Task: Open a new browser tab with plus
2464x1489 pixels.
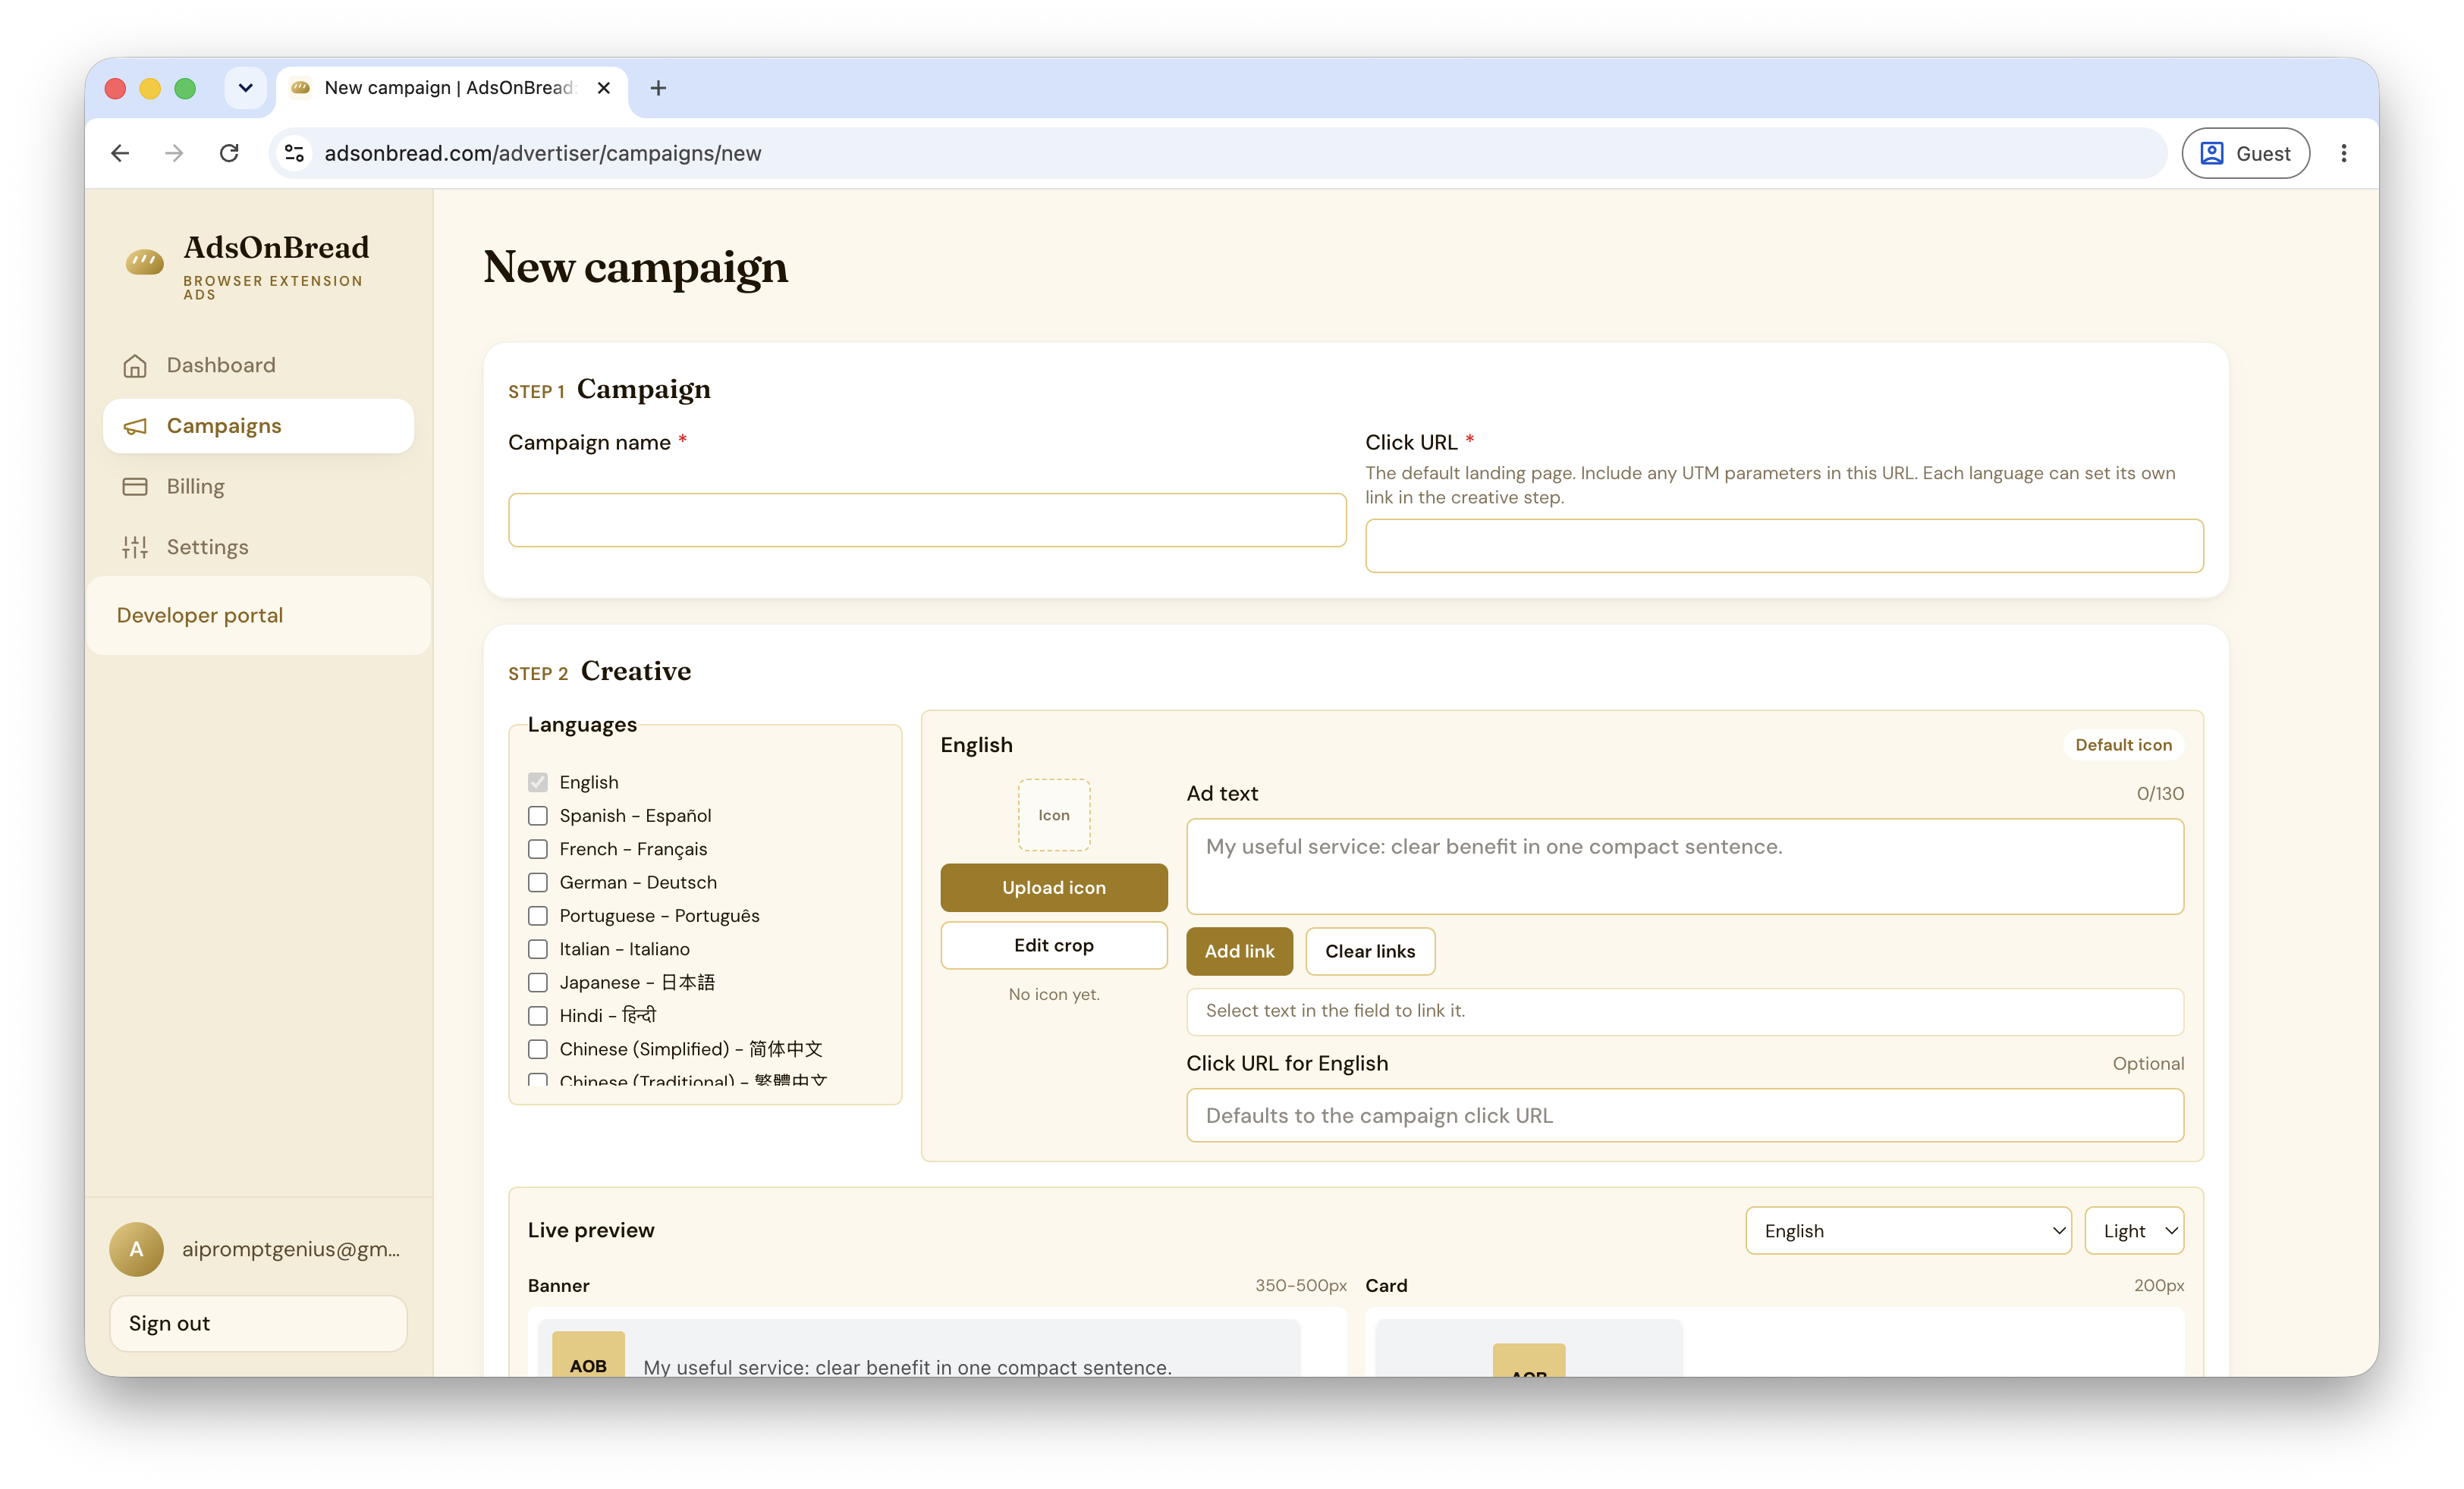Action: [658, 88]
